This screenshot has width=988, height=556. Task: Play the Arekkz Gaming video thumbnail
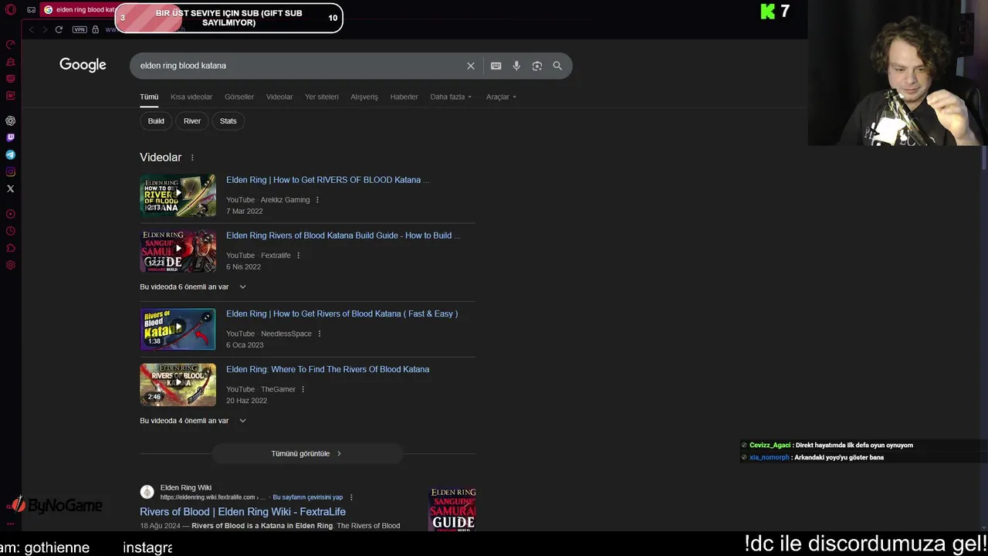[178, 196]
